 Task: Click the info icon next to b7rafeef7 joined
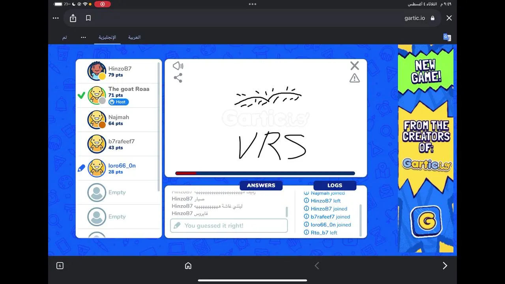coord(307,217)
